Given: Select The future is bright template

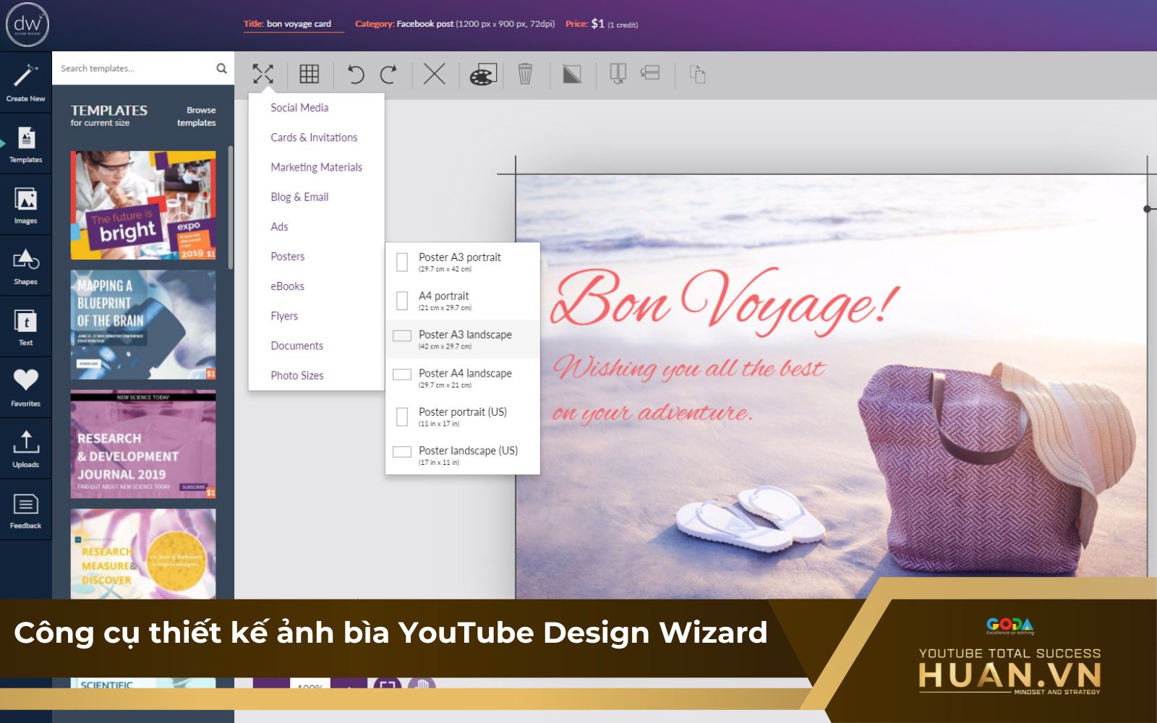Looking at the screenshot, I should 143,205.
